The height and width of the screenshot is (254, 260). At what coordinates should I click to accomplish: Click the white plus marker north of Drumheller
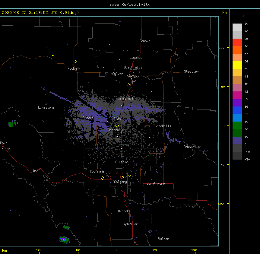click(185, 113)
